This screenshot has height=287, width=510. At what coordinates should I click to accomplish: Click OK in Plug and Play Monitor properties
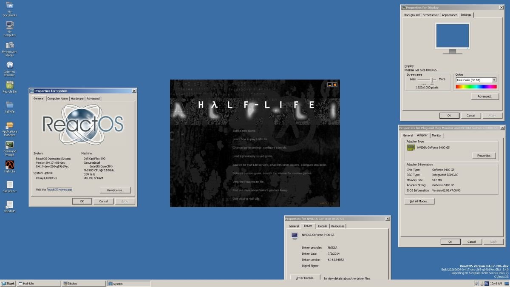click(x=450, y=242)
